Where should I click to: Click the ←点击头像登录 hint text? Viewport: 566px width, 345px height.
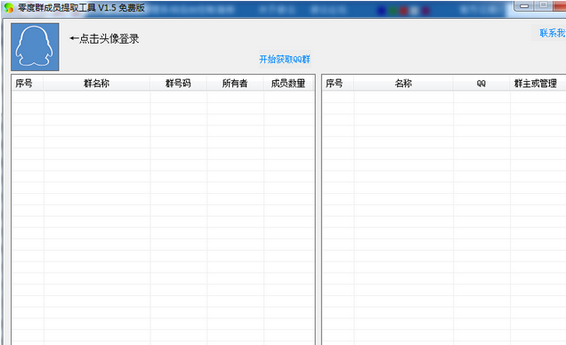104,38
